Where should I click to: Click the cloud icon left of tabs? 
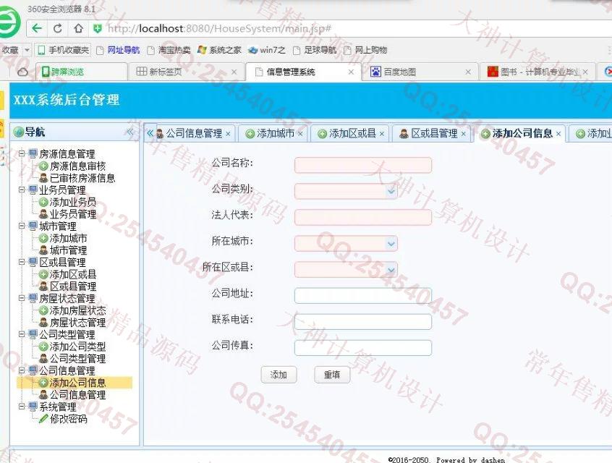point(22,72)
